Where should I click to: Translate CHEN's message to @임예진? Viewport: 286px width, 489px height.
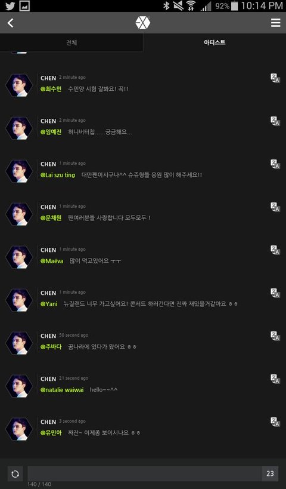coord(275,121)
